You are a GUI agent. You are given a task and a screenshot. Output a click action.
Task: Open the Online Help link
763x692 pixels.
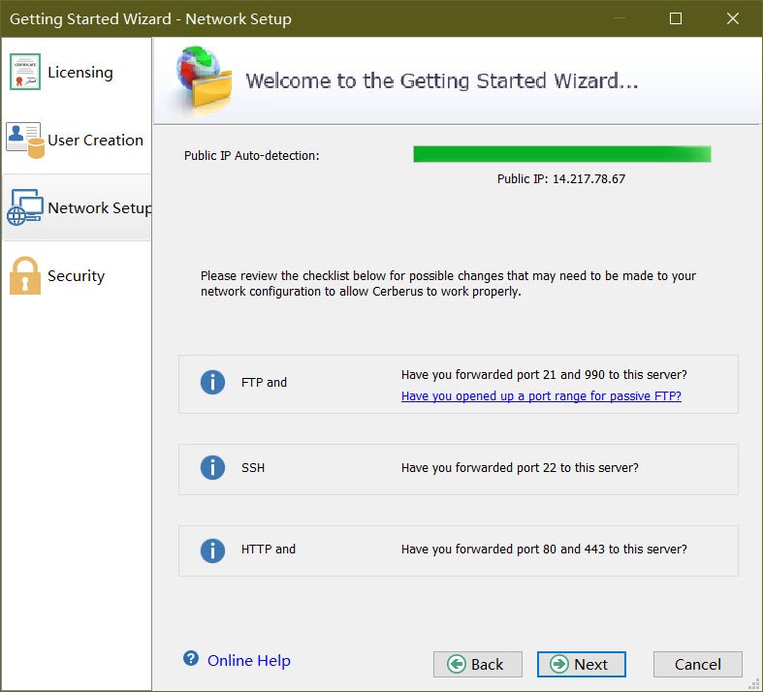248,660
